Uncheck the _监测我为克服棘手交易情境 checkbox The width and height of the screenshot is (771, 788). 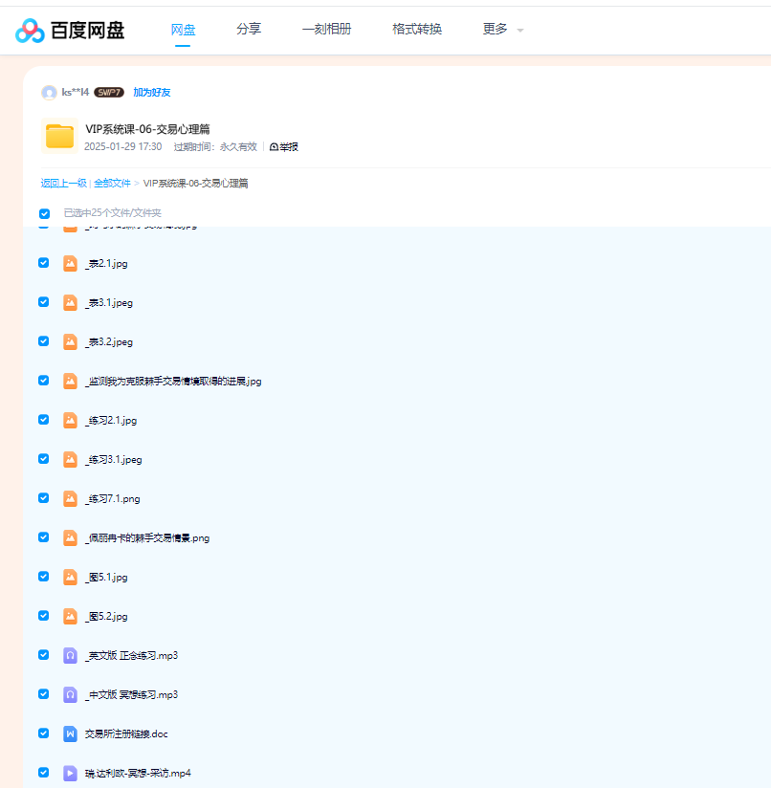[44, 381]
